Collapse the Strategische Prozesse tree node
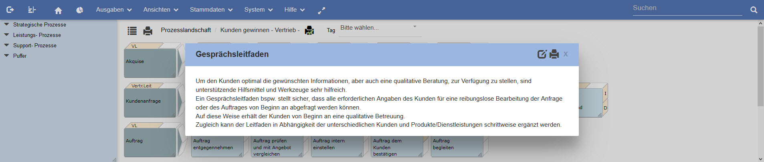This screenshot has height=162, width=764. tap(6, 24)
